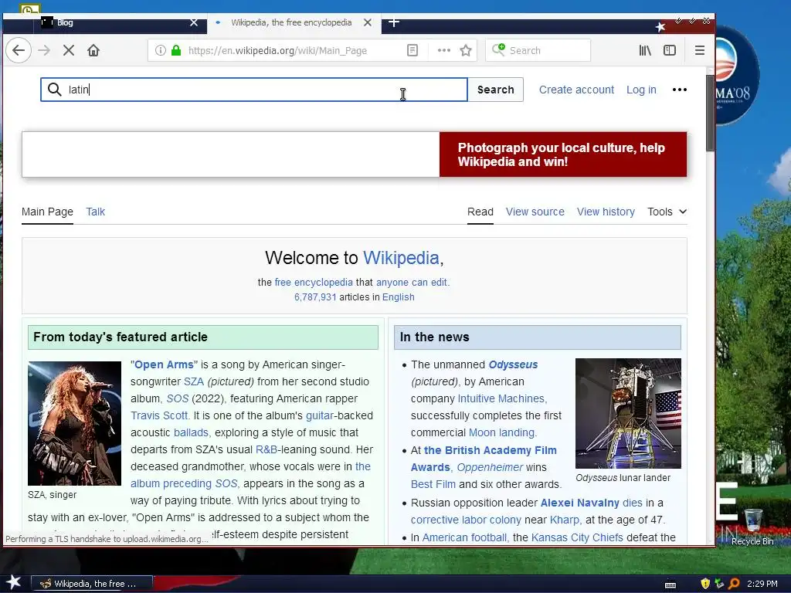791x593 pixels.
Task: Click the Wikipedia search field containing latin
Action: (254, 90)
